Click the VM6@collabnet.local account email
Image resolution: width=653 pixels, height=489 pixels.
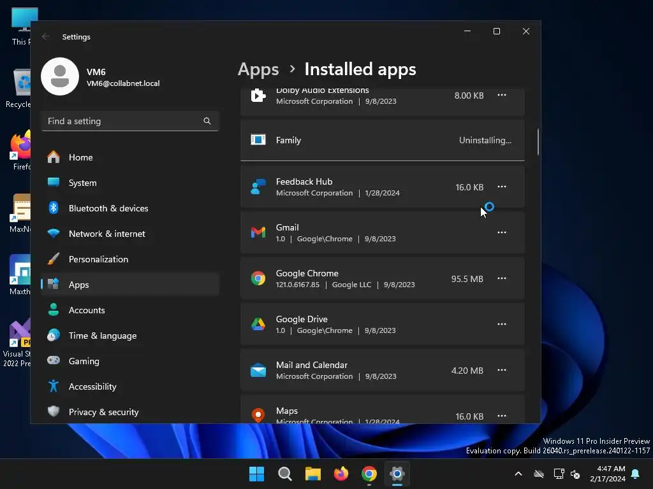(x=123, y=83)
